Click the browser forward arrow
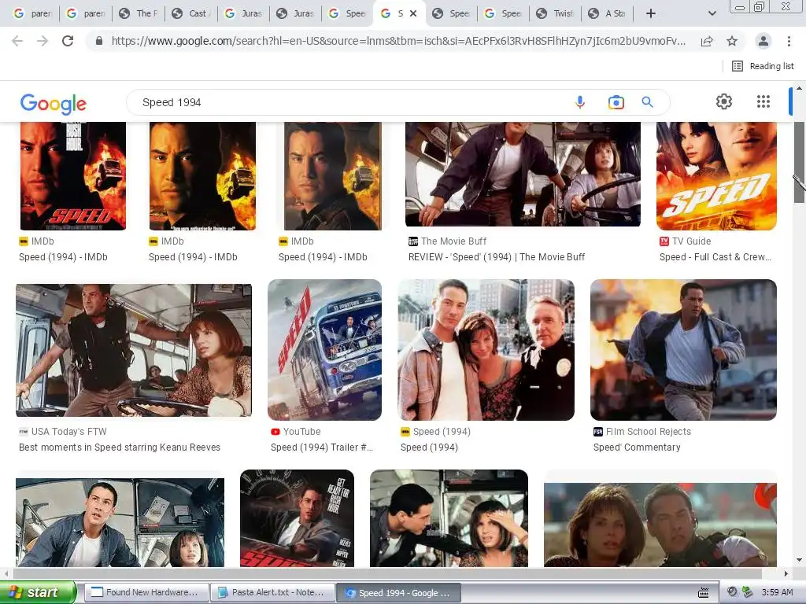This screenshot has height=604, width=806. [43, 41]
